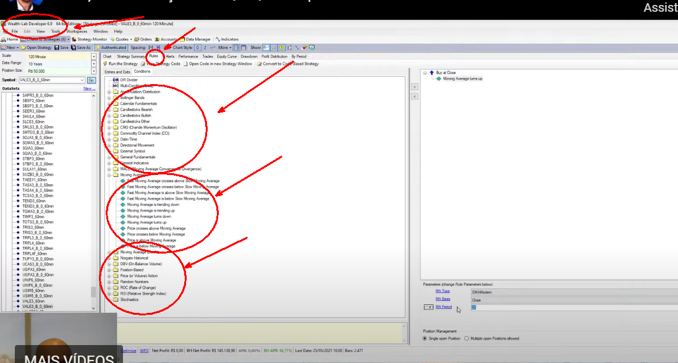Image resolution: width=678 pixels, height=363 pixels.
Task: Select the OR Divider condition
Action: coord(125,80)
